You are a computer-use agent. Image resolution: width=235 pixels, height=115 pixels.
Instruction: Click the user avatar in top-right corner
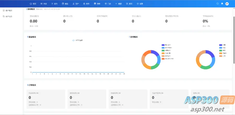pos(227,4)
